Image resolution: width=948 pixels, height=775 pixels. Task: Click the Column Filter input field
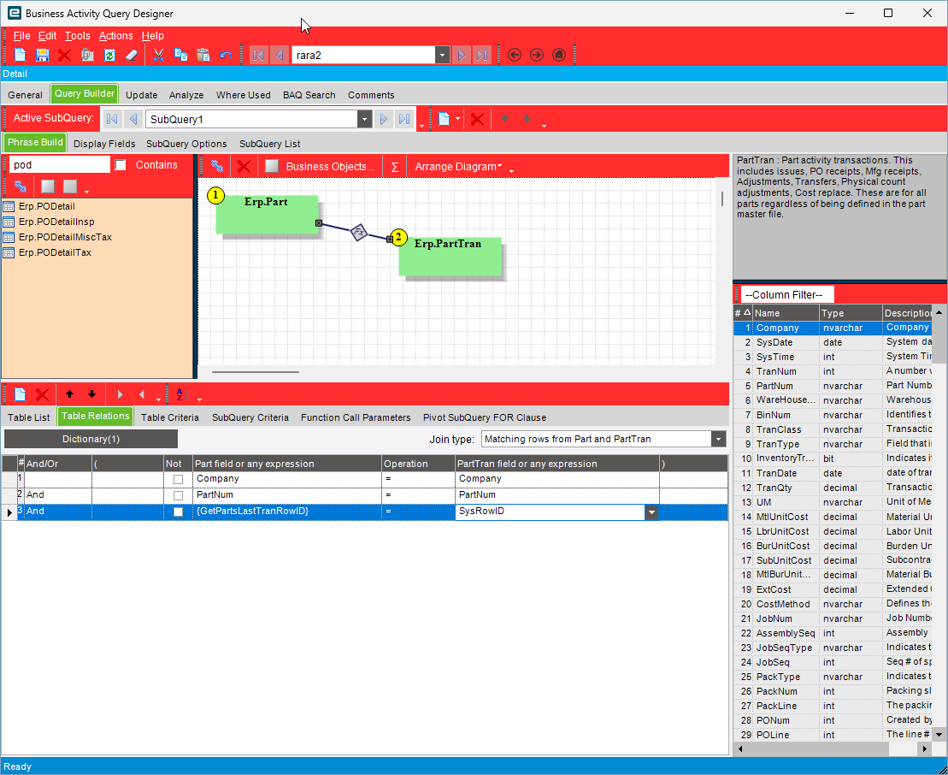(x=787, y=294)
